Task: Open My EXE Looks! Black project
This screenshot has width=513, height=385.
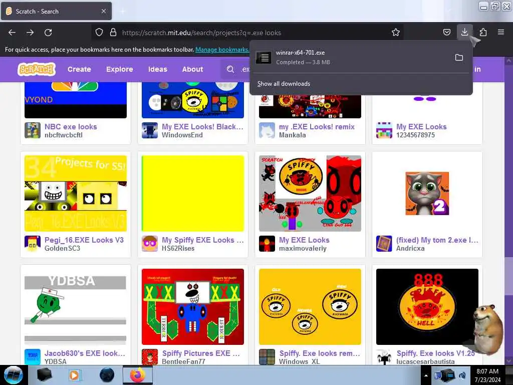Action: pos(202,127)
